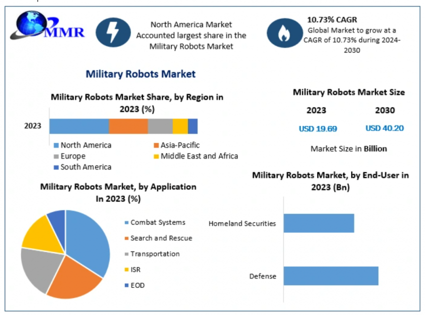Select the blue North America bar segment

pos(79,126)
